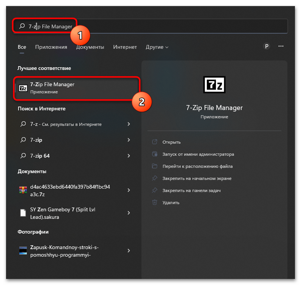Click the Открыть open icon

coord(155,142)
